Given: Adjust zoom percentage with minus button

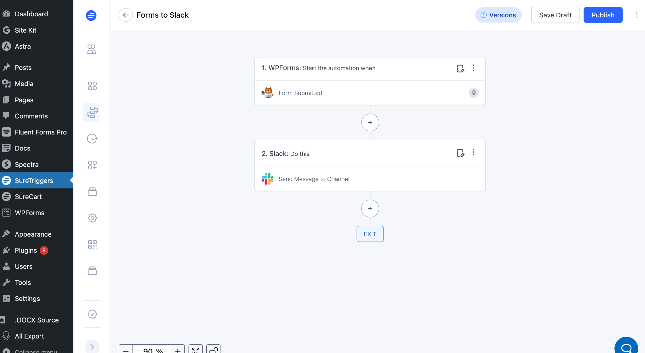Looking at the screenshot, I should [x=126, y=350].
